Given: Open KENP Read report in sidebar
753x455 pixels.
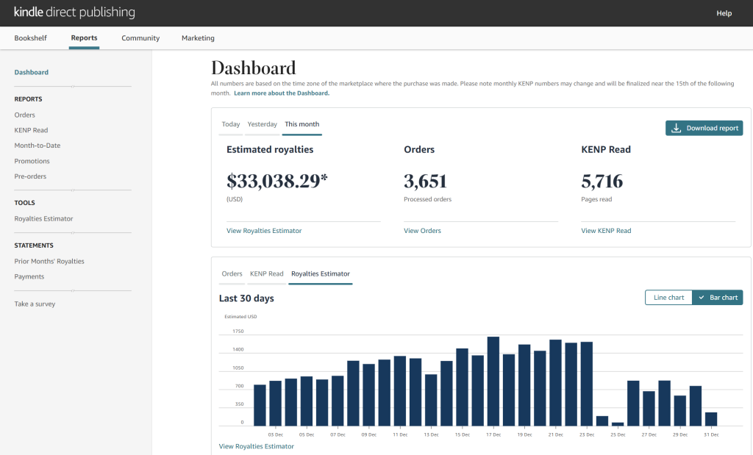Looking at the screenshot, I should (31, 130).
